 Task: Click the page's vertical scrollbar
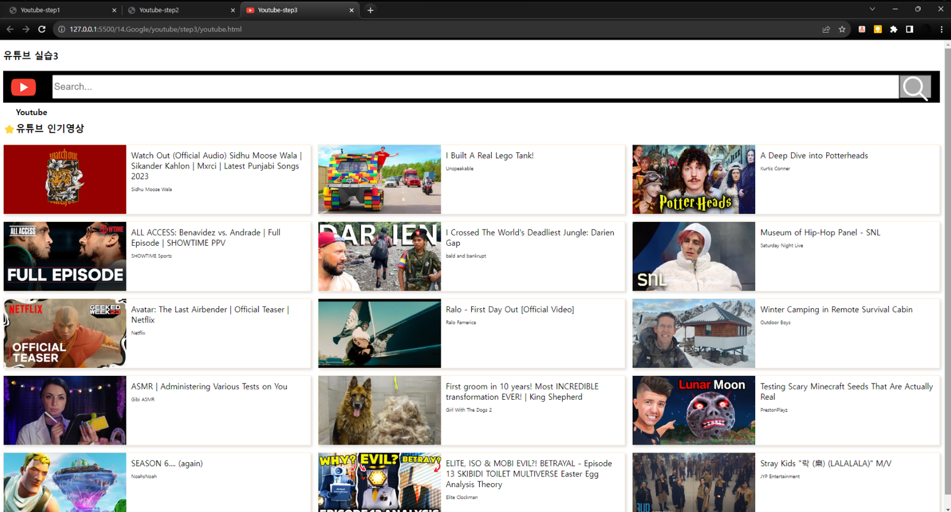[947, 271]
